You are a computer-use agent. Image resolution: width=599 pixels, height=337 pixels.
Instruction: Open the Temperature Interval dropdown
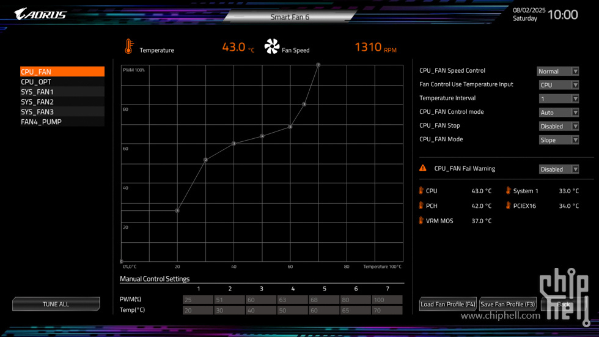pyautogui.click(x=559, y=98)
